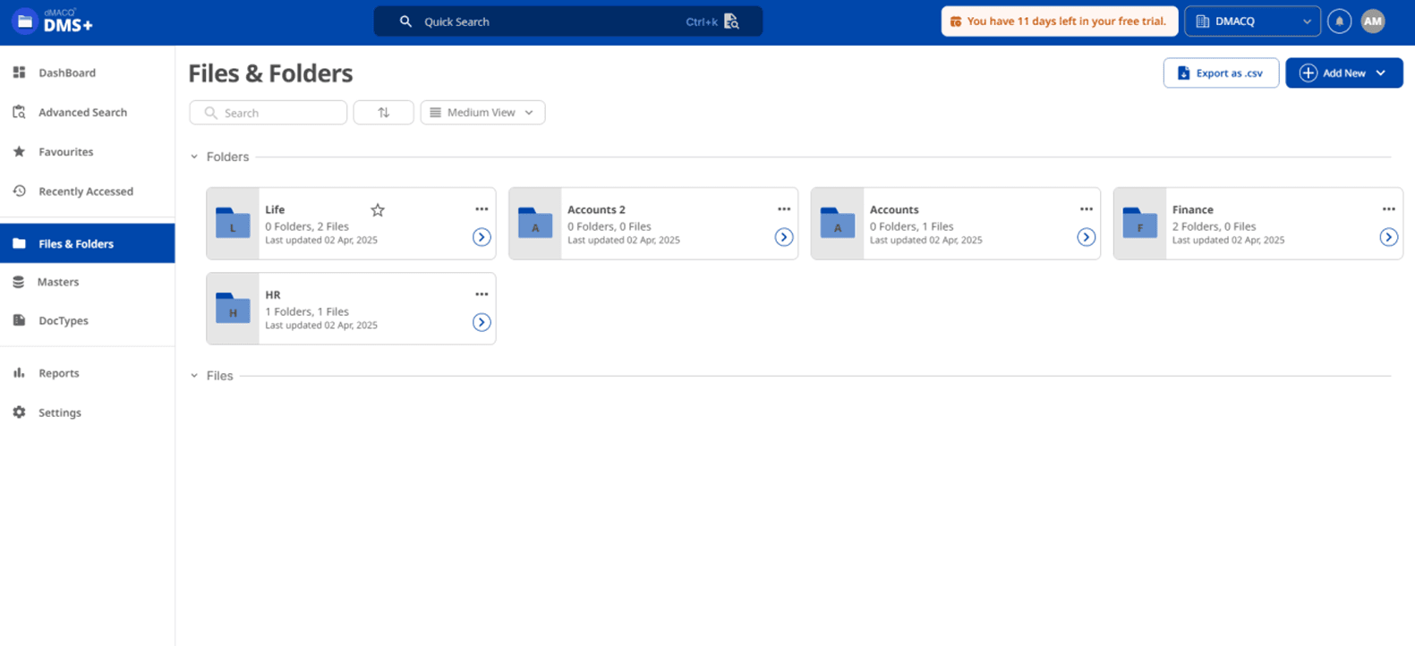
Task: Expand the Add New dropdown arrow
Action: click(x=1381, y=73)
